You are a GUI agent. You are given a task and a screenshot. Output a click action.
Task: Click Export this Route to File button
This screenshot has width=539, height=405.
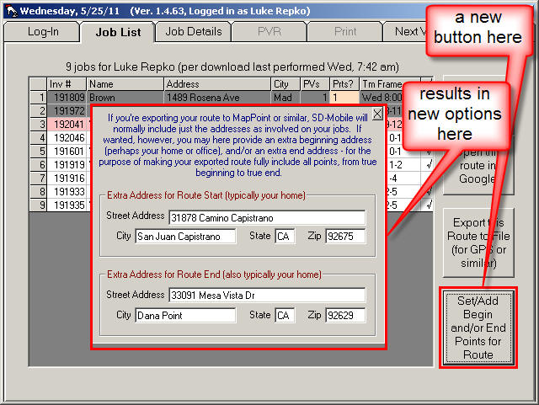(x=478, y=242)
